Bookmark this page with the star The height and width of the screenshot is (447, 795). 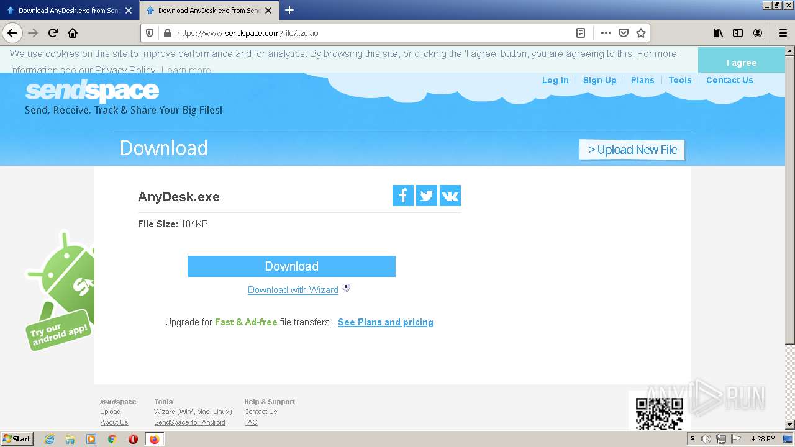tap(641, 33)
